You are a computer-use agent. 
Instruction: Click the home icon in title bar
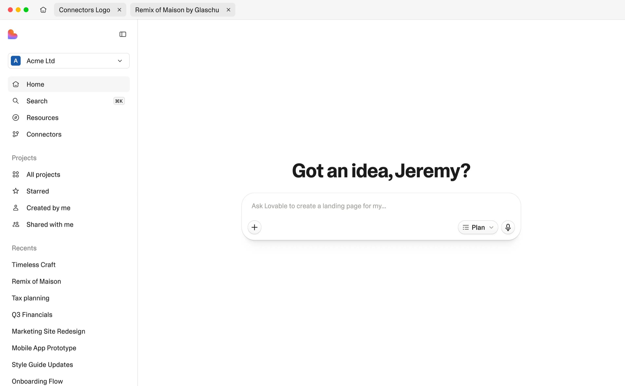(43, 10)
